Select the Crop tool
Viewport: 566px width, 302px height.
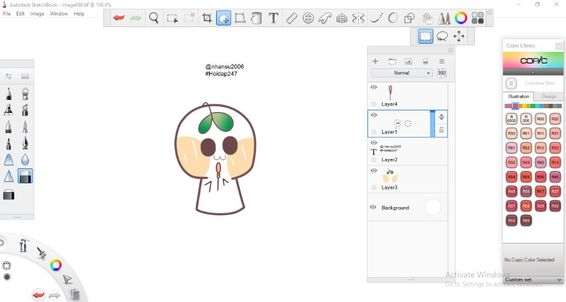207,18
